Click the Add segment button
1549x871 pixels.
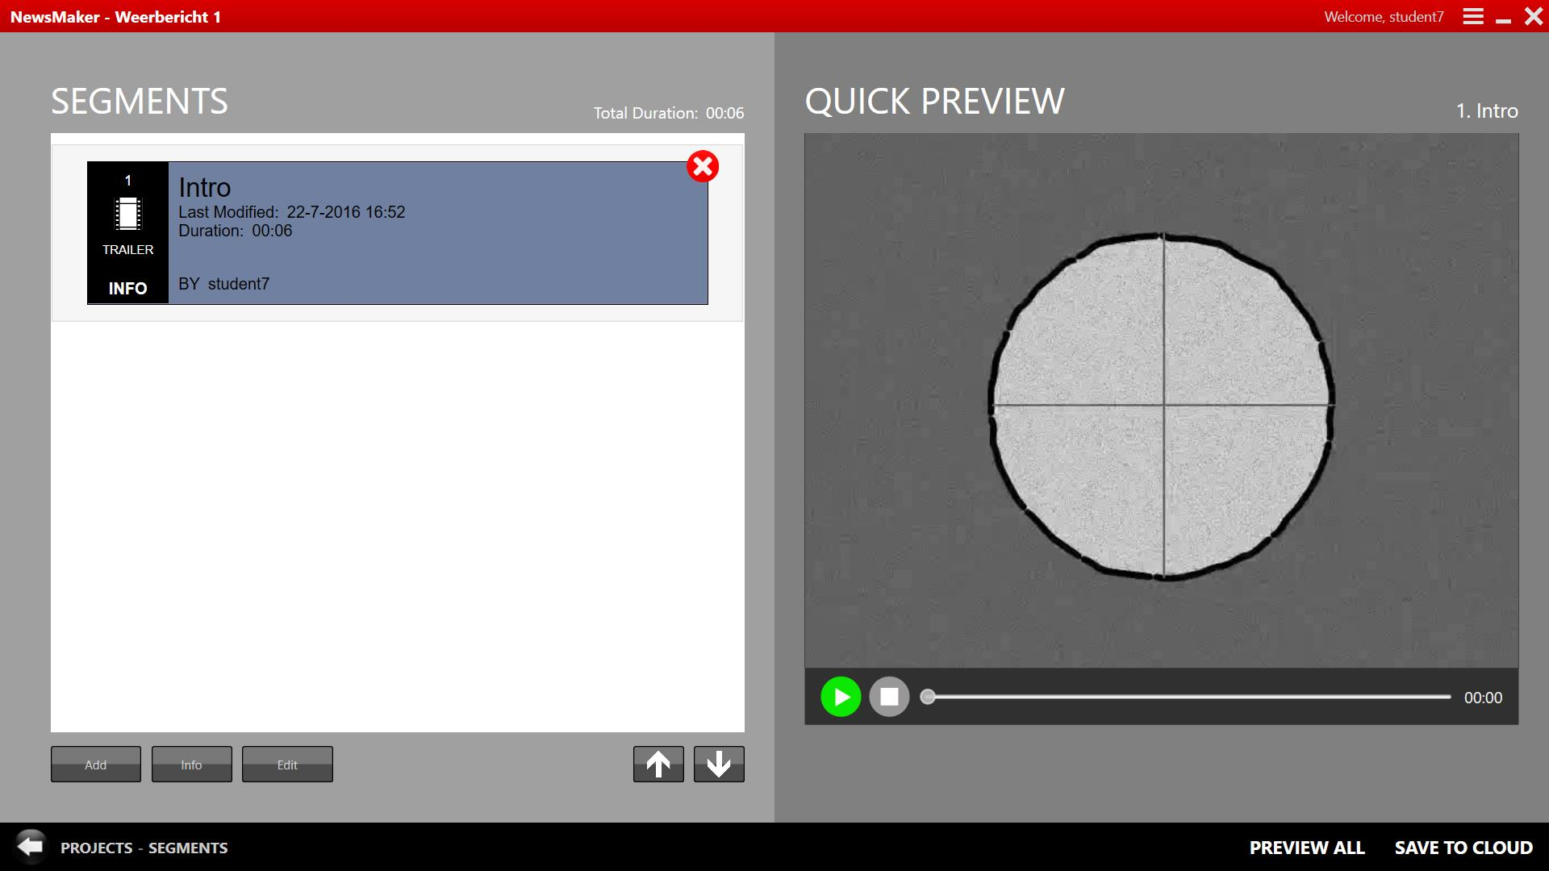tap(94, 764)
